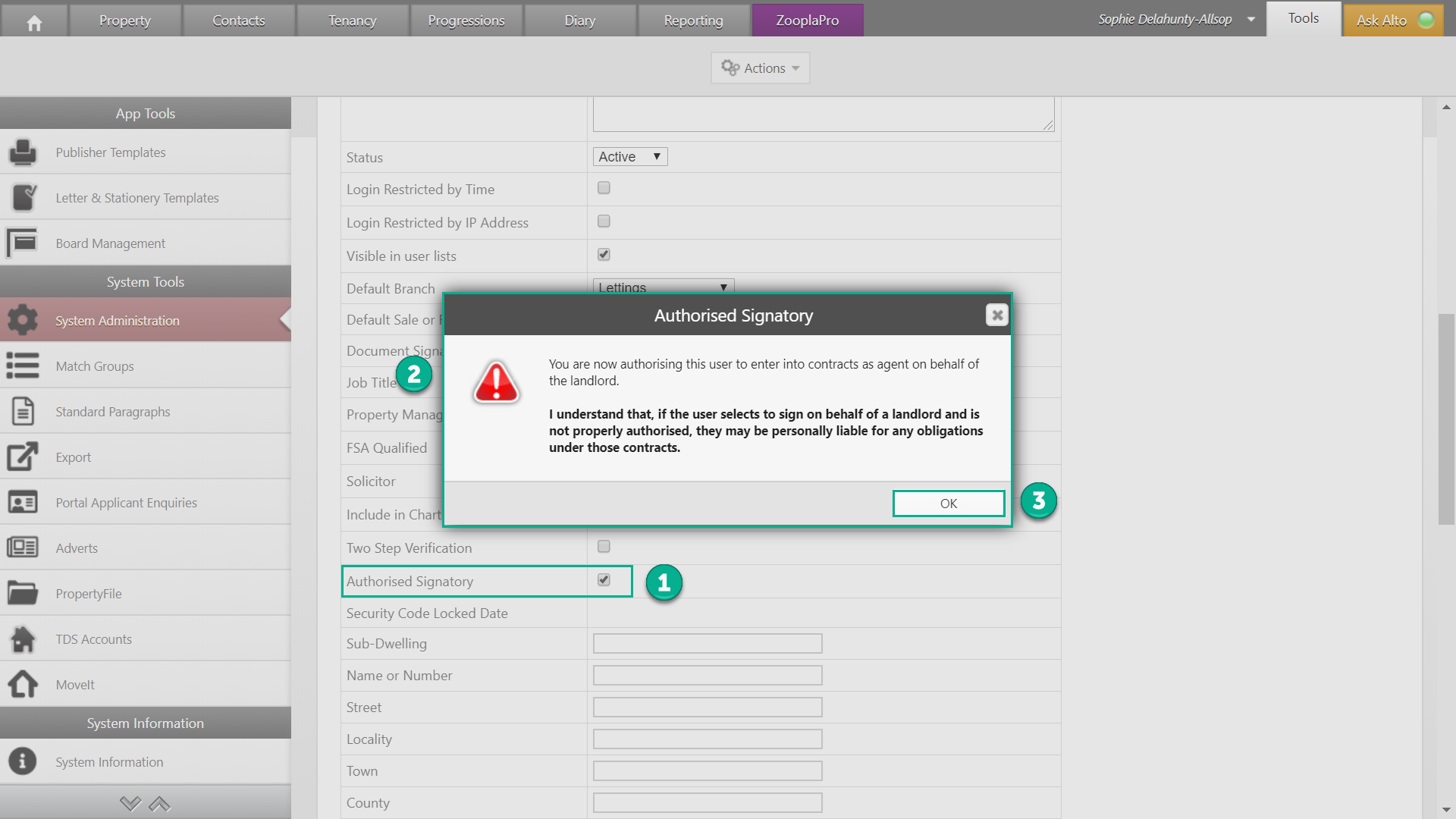Click the home icon in top navigation

pyautogui.click(x=34, y=21)
